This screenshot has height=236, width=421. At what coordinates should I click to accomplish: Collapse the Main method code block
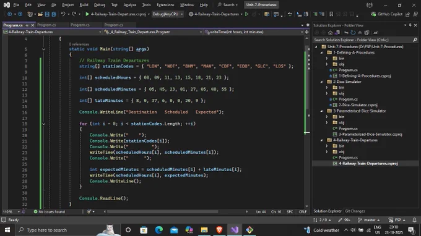(43, 49)
